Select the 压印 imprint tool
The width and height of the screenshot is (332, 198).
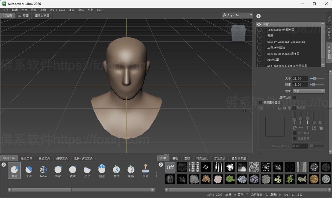point(146,170)
